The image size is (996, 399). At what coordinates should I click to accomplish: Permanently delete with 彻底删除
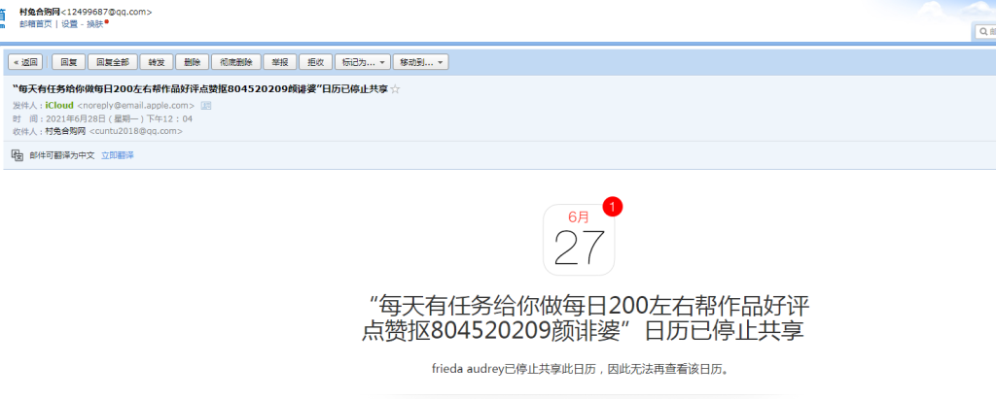pos(235,62)
